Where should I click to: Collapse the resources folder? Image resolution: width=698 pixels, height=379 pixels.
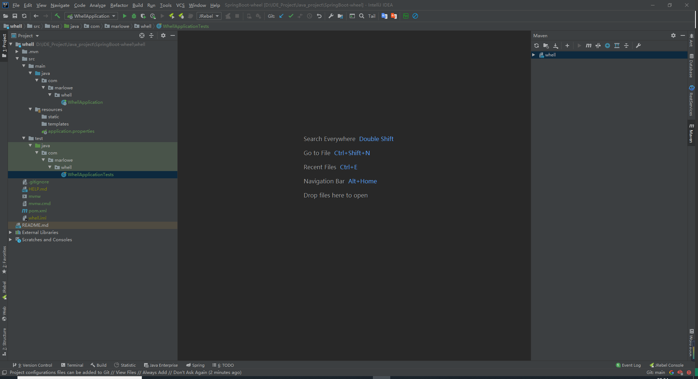pyautogui.click(x=30, y=110)
